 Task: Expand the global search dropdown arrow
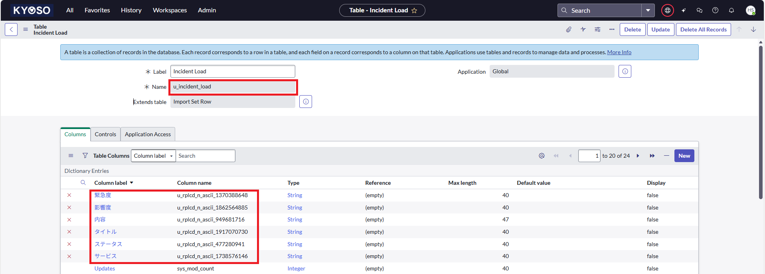click(x=648, y=10)
